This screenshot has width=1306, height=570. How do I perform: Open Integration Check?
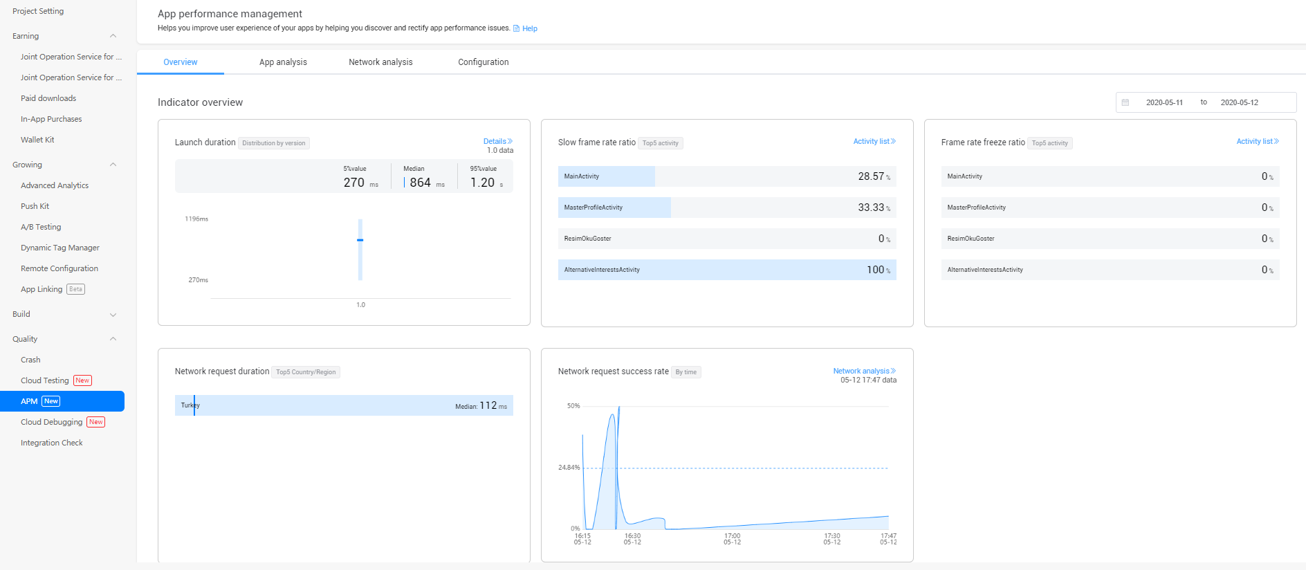click(x=52, y=443)
